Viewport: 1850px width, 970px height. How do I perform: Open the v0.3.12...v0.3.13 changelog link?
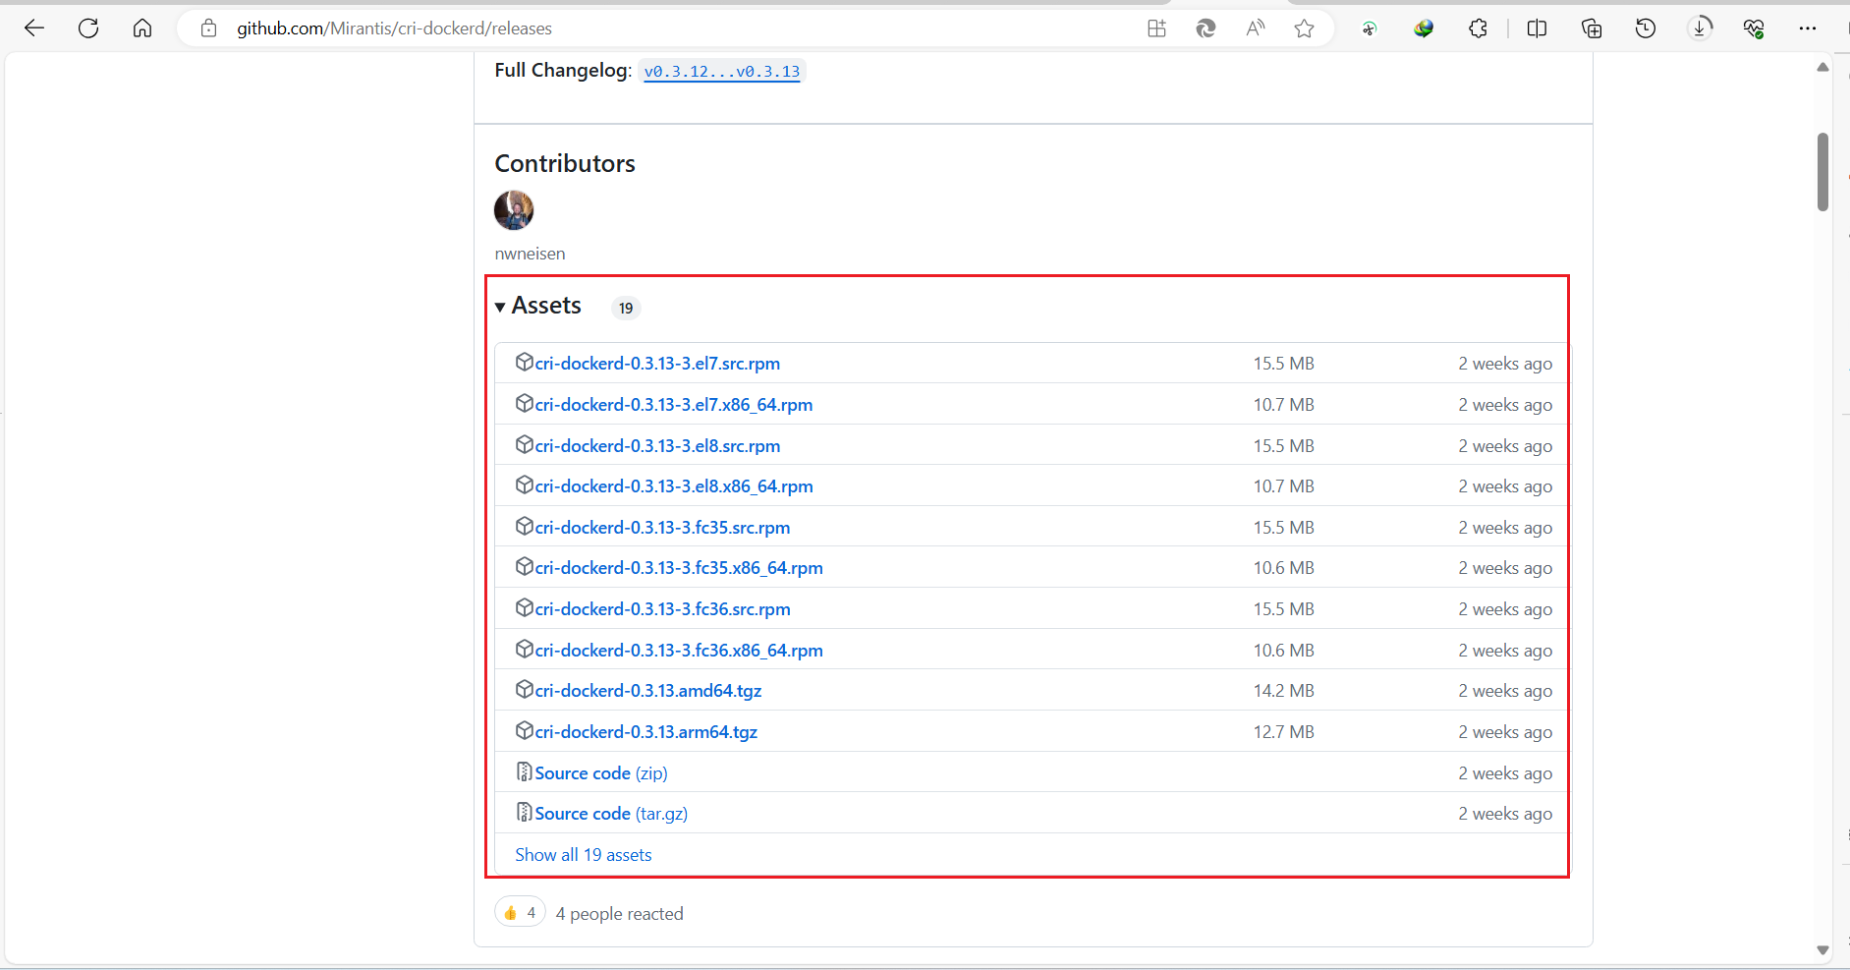722,72
